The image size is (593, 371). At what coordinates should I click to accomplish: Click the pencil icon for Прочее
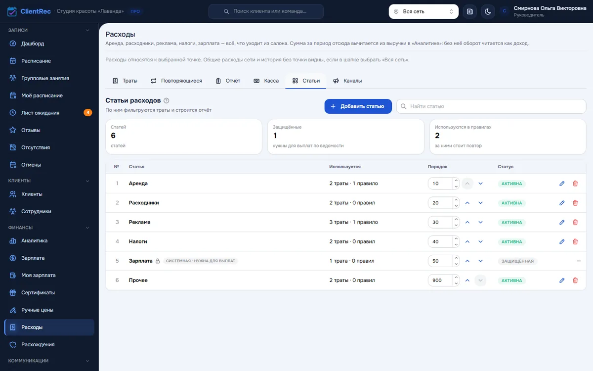(x=562, y=280)
